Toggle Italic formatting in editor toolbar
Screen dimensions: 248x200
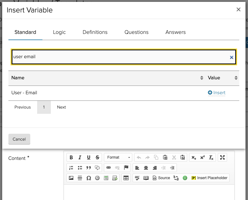point(80,157)
